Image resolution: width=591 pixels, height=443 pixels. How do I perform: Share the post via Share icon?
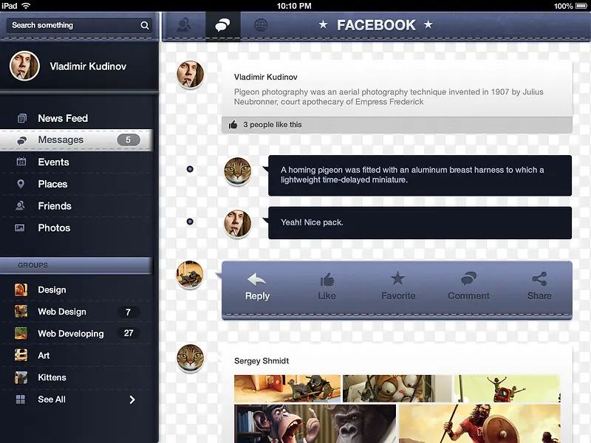pos(539,279)
